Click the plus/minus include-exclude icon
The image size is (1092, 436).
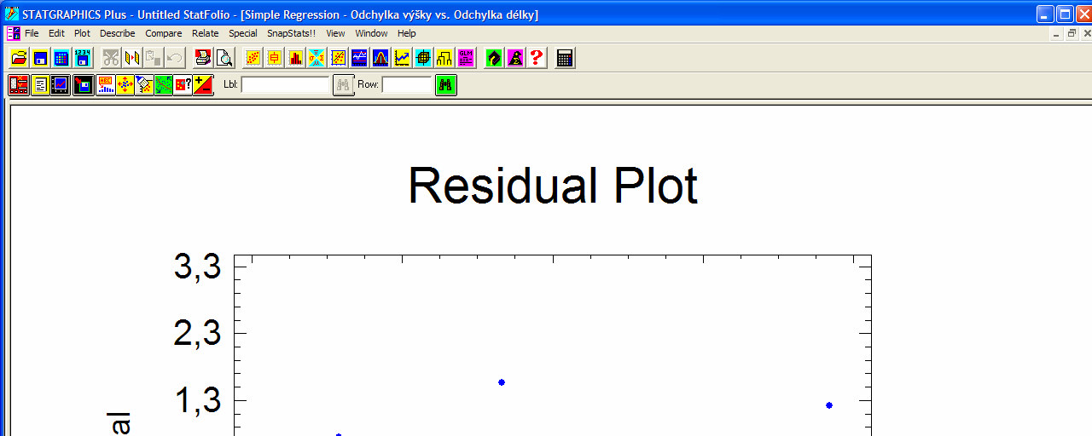(x=203, y=85)
